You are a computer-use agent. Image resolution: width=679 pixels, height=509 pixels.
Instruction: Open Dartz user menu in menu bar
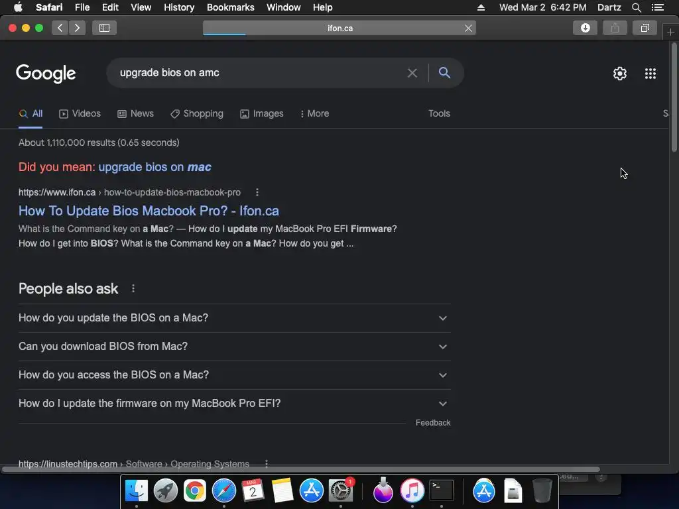click(x=609, y=7)
